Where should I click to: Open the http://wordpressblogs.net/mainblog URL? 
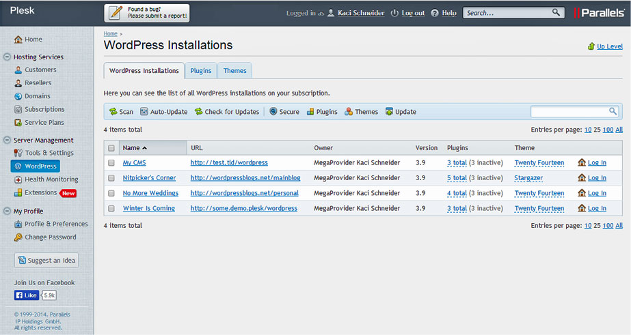[x=245, y=178]
